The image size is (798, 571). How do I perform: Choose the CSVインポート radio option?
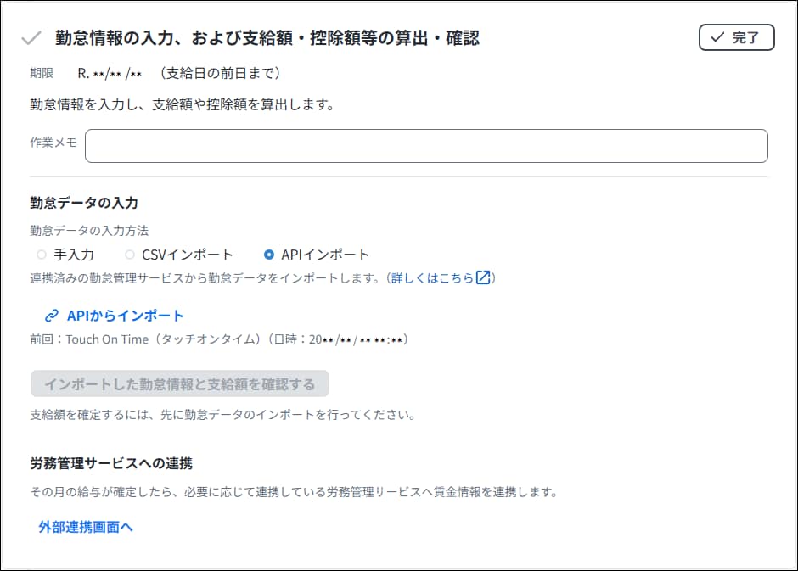[130, 255]
